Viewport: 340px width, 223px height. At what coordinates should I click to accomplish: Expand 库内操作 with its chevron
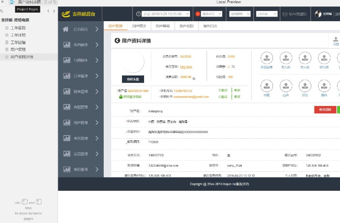click(97, 45)
